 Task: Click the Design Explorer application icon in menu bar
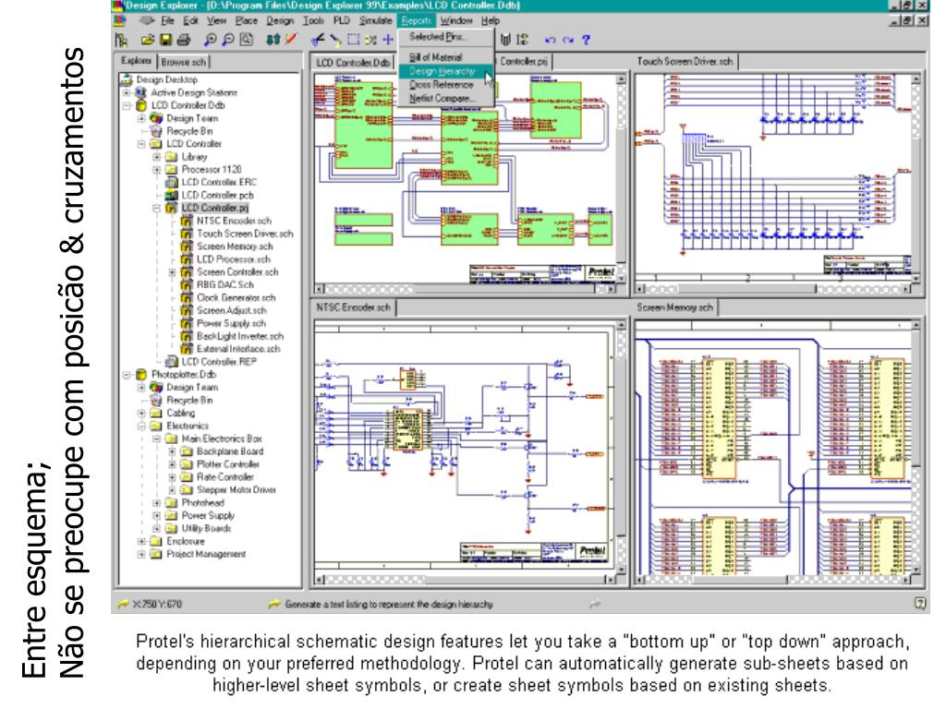tap(121, 20)
